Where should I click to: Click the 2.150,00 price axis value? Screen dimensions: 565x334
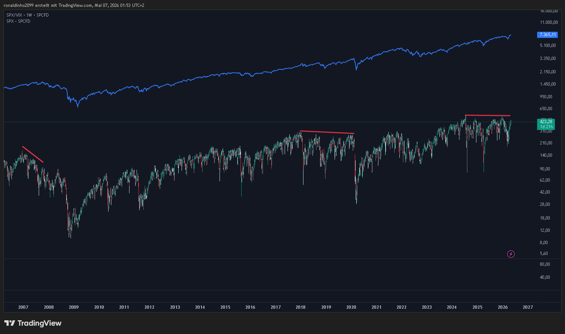click(x=548, y=72)
